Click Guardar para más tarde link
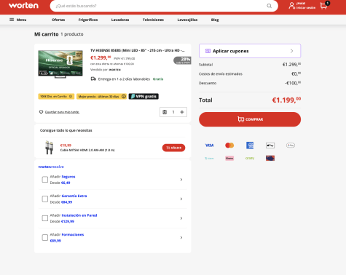Viewport: 346px width, 275px height. coord(62,112)
